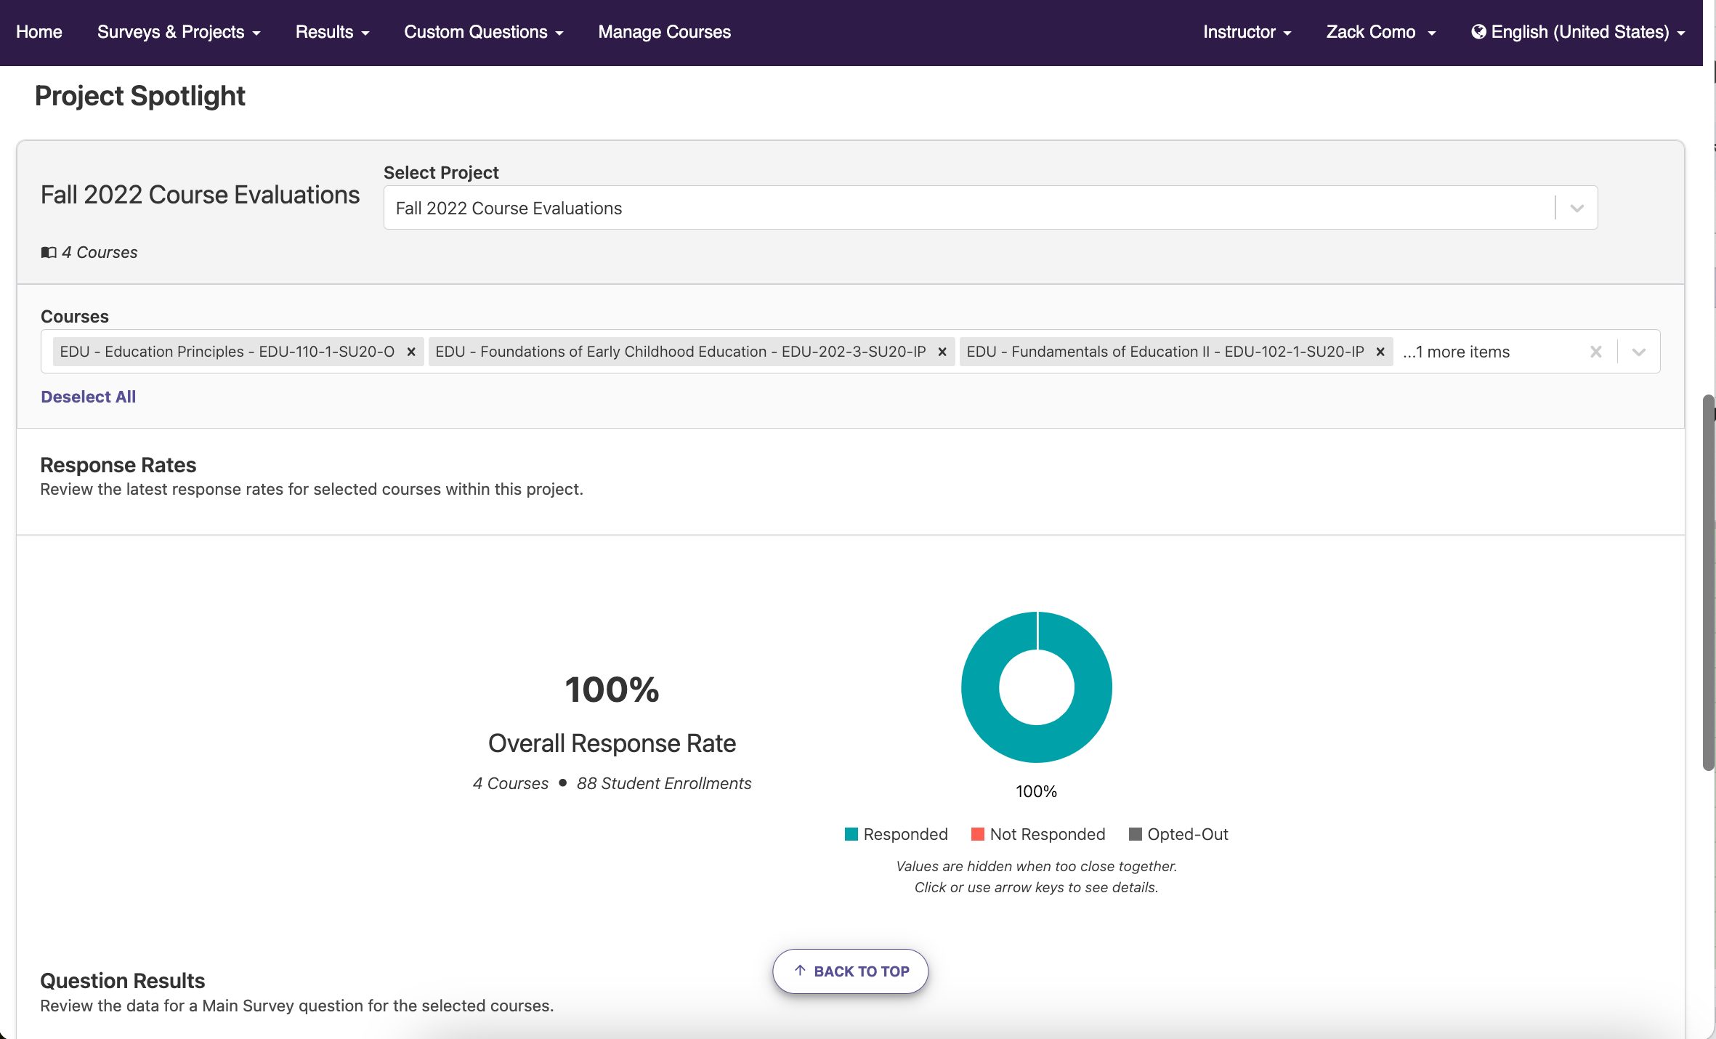The image size is (1716, 1039).
Task: Click the up arrow icon in Back to Top
Action: pos(800,971)
